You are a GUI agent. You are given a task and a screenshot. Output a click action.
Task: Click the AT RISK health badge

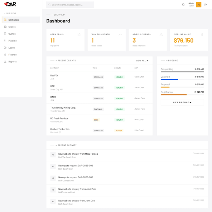tap(119, 131)
